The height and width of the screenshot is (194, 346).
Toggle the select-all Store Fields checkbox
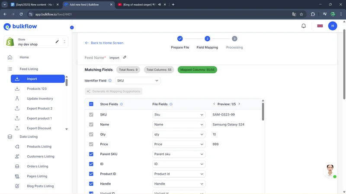(91, 104)
